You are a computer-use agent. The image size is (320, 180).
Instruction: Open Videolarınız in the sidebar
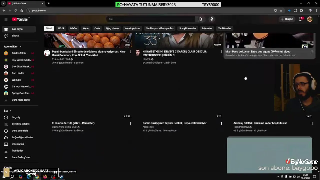pos(19,144)
